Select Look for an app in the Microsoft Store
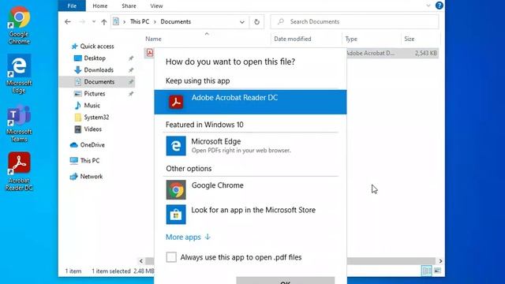Screen dimensions: 505x284 [x=251, y=215]
